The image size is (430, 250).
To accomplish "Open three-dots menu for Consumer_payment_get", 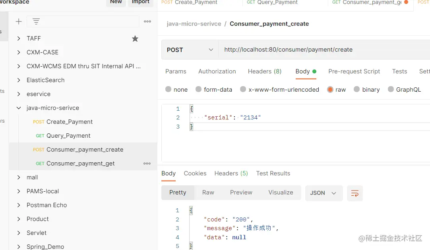I will (147, 163).
